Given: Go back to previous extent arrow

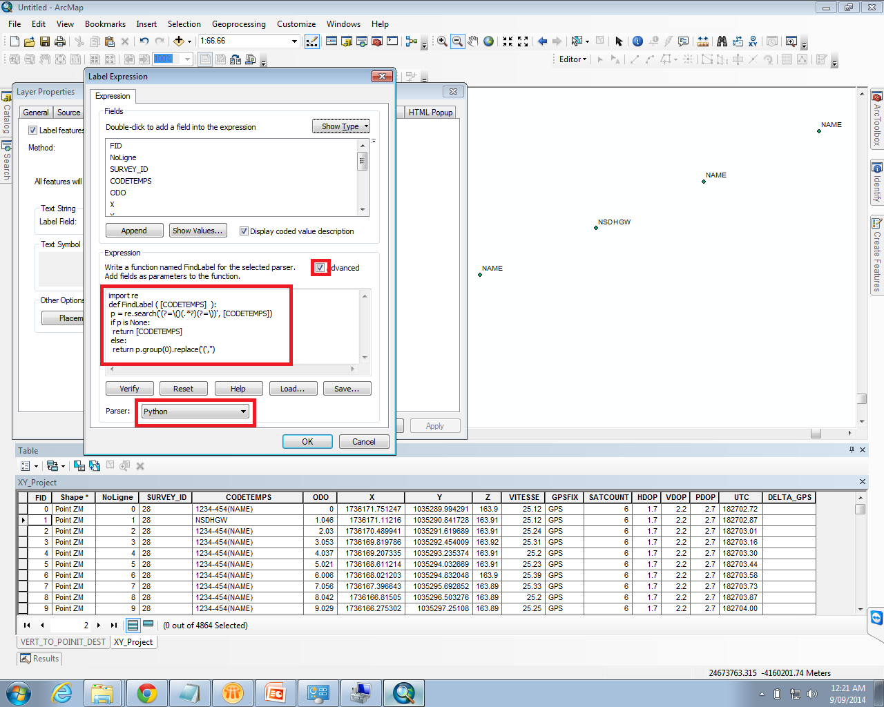Looking at the screenshot, I should click(x=542, y=41).
